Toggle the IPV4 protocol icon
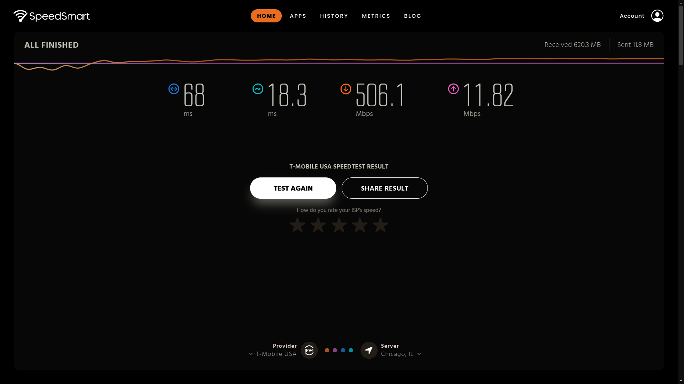The image size is (684, 384). [x=309, y=350]
